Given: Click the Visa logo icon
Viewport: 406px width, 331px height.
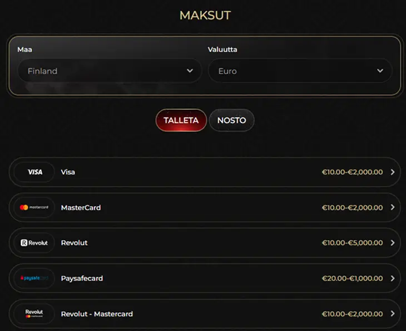Looking at the screenshot, I should (34, 172).
